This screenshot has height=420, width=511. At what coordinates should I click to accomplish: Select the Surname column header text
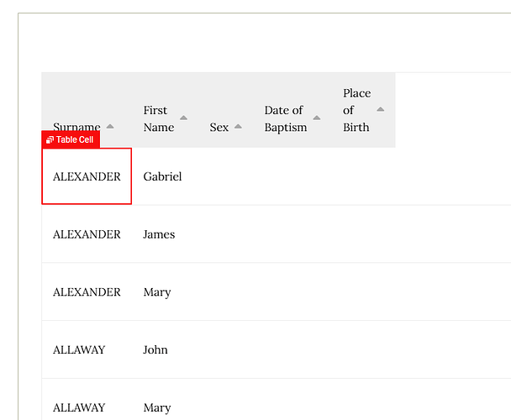tap(76, 127)
